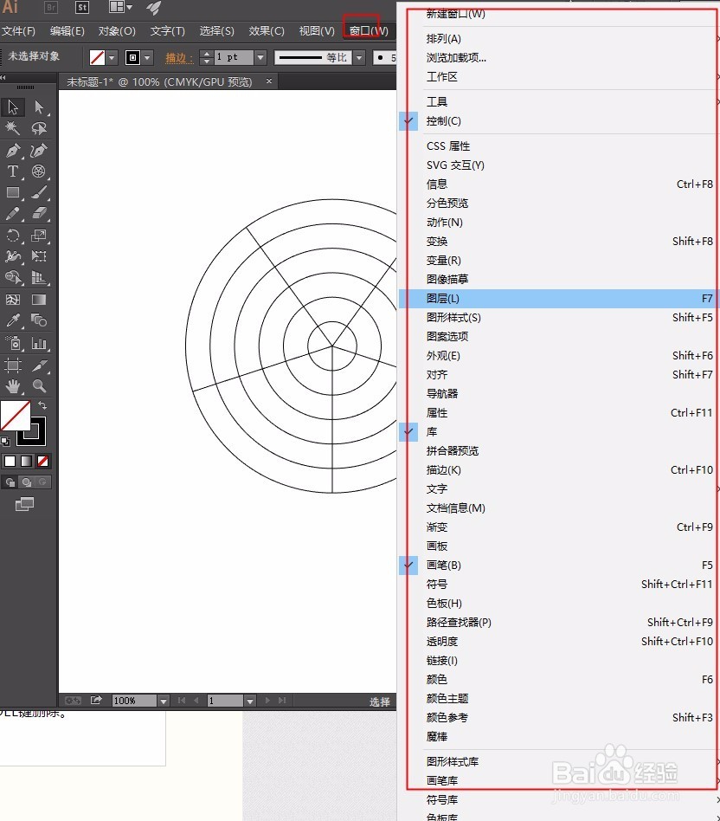Select the Direct Selection tool (white arrow)
This screenshot has height=821, width=720.
39,107
